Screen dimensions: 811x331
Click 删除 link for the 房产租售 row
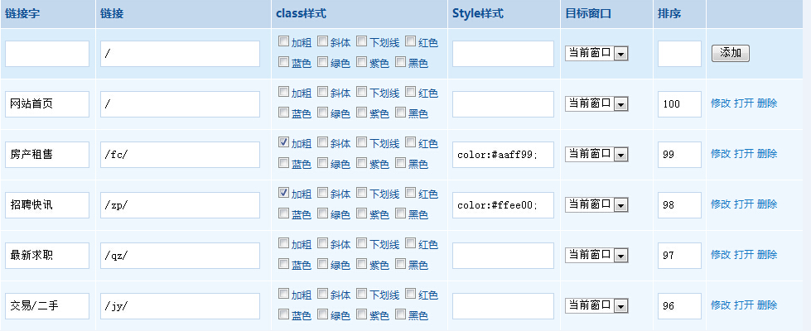[x=767, y=154]
